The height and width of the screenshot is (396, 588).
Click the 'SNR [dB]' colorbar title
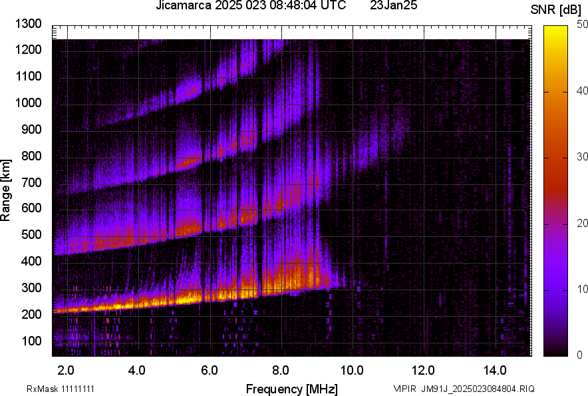(557, 9)
